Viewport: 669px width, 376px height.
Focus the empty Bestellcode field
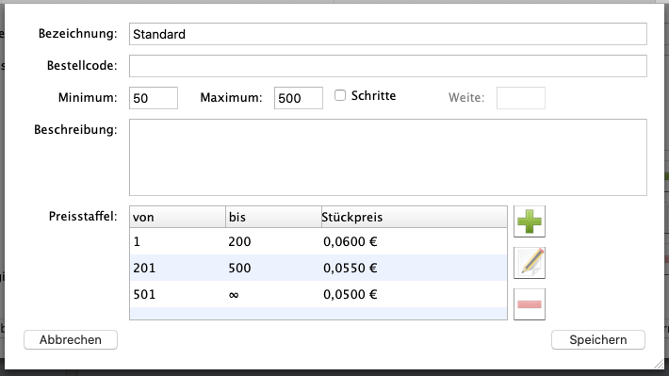point(388,66)
